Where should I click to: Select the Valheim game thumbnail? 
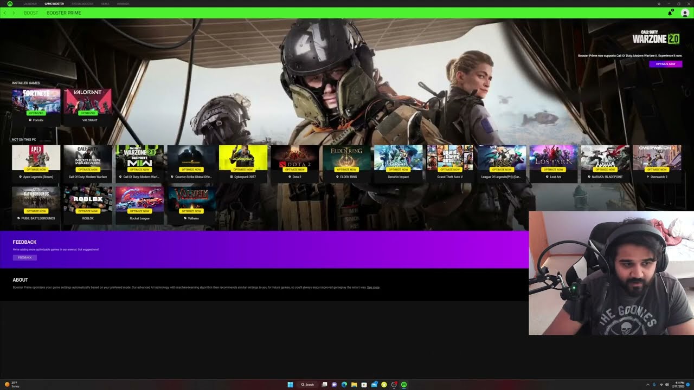coord(191,198)
